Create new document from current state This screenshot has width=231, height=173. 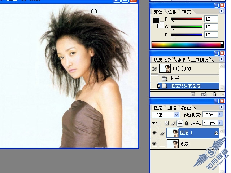point(193,94)
